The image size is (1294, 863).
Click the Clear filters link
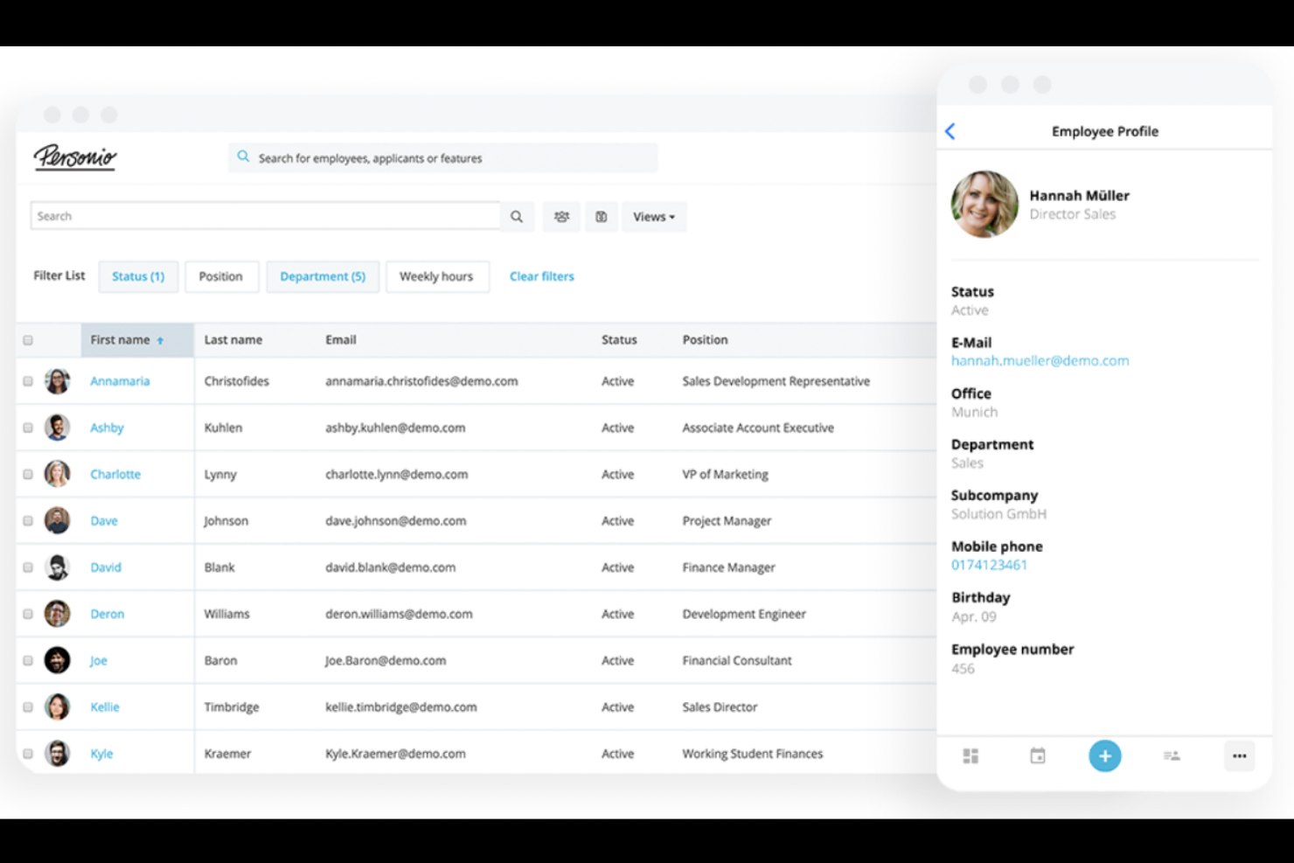pos(541,276)
